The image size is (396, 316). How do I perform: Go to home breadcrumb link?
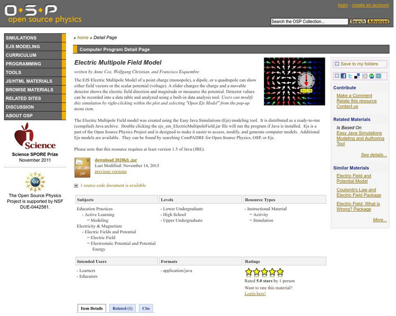point(82,37)
